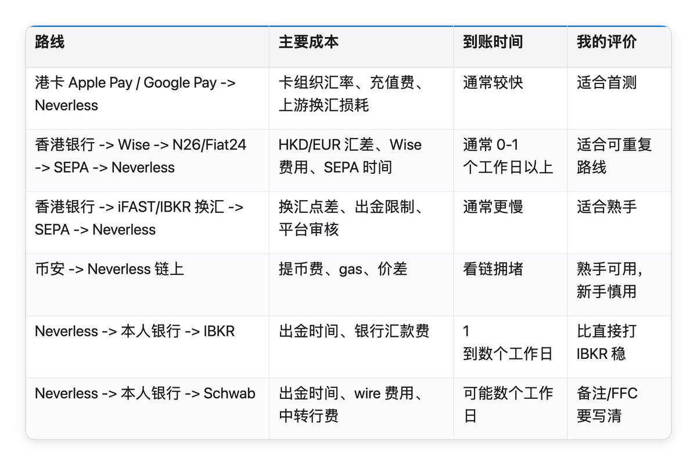This screenshot has height=465, width=697.
Task: Click the wire 费用、中转行费 cost cell
Action: pyautogui.click(x=361, y=408)
